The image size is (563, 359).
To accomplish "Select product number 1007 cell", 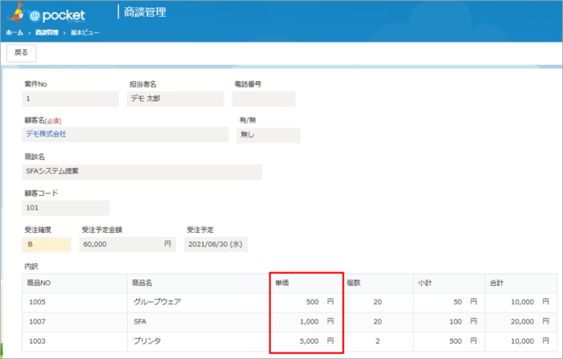I will click(74, 322).
